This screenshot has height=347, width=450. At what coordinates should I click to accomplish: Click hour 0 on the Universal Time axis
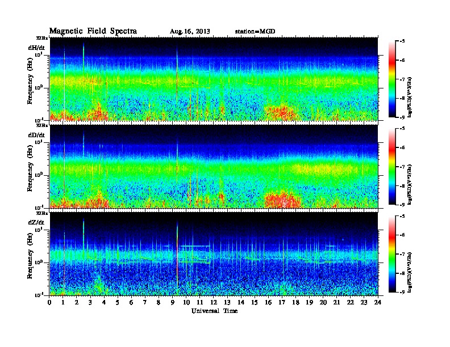(x=49, y=303)
